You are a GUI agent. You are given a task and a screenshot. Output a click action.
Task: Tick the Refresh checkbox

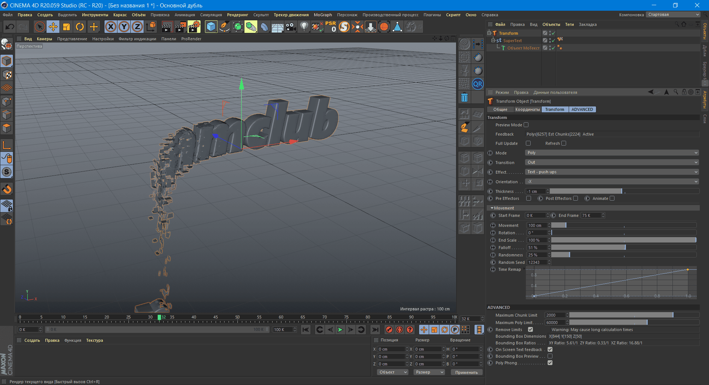point(564,143)
